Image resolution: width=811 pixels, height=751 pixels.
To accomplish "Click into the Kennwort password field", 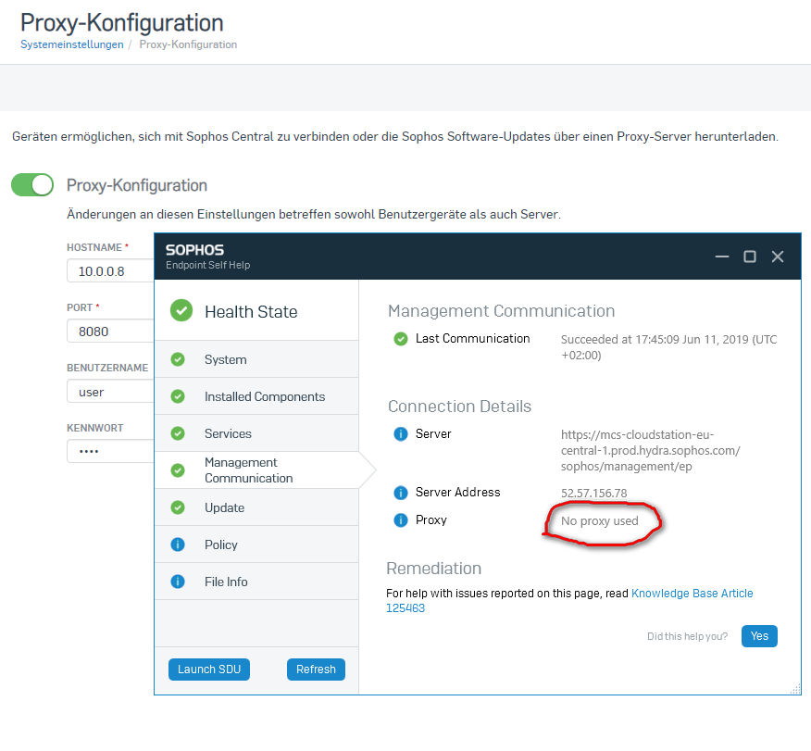I will [110, 451].
